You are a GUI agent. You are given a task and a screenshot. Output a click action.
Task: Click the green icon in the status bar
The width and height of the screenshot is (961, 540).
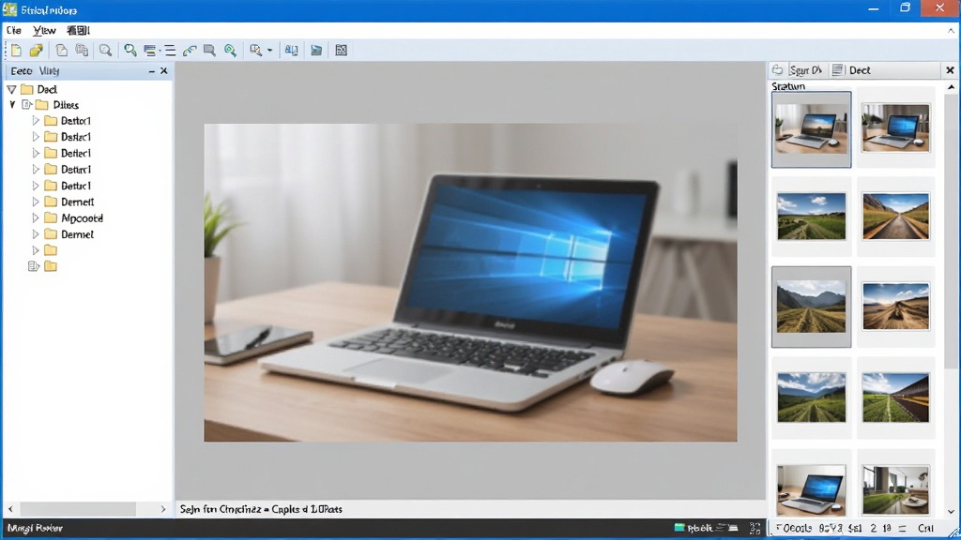click(x=679, y=527)
